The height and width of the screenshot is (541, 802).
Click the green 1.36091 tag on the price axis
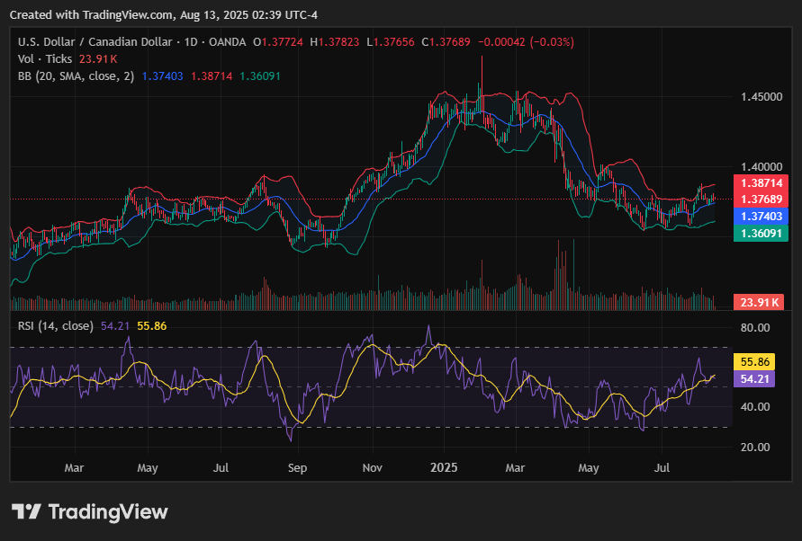[x=761, y=234]
